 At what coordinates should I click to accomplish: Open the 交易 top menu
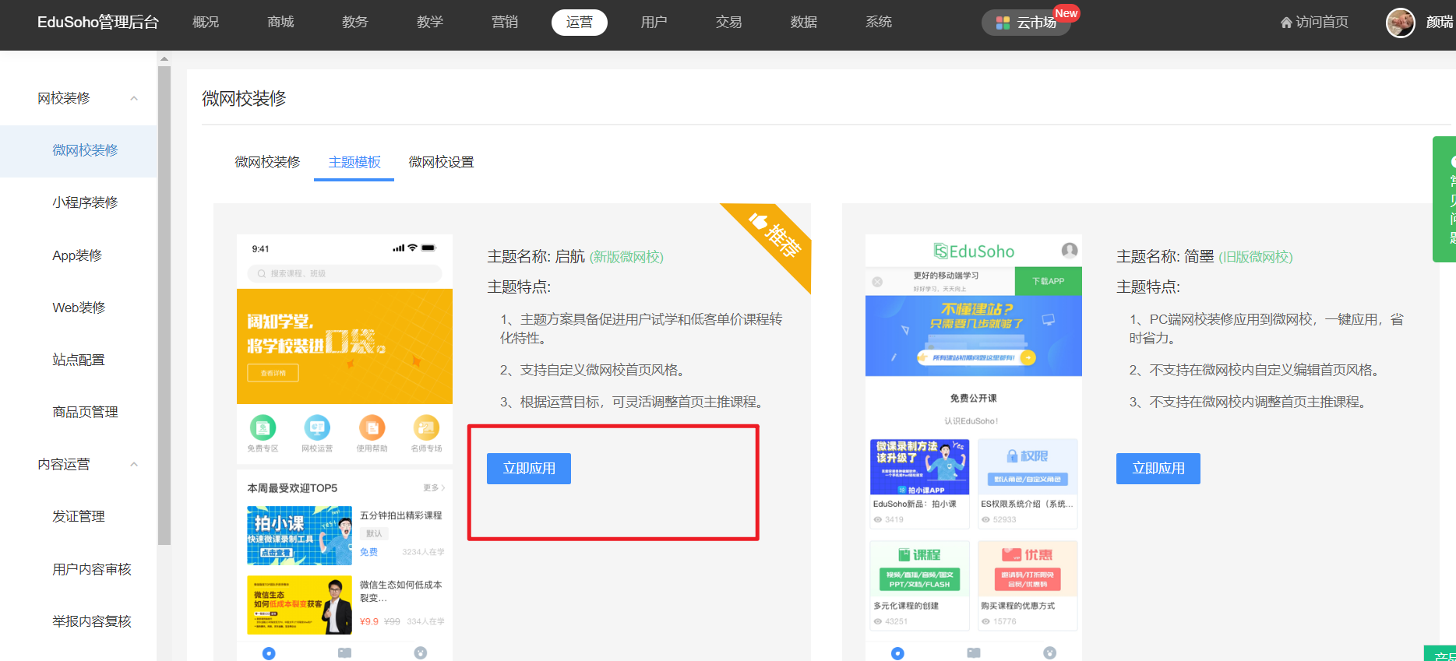click(729, 23)
